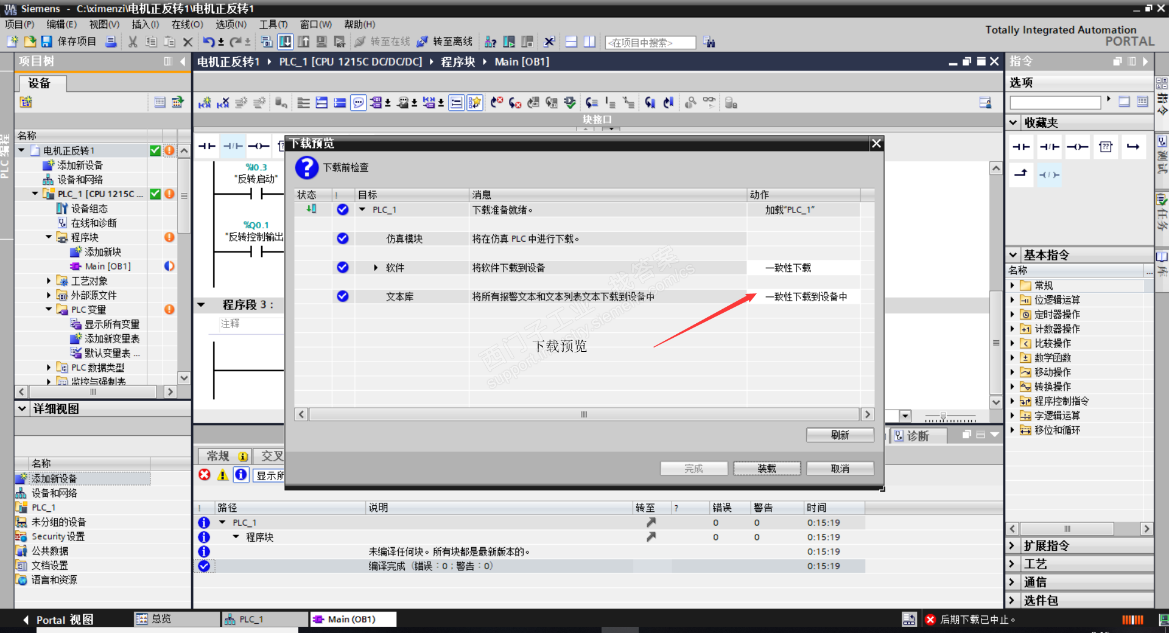Expand the 扩展指令 section

point(1013,545)
